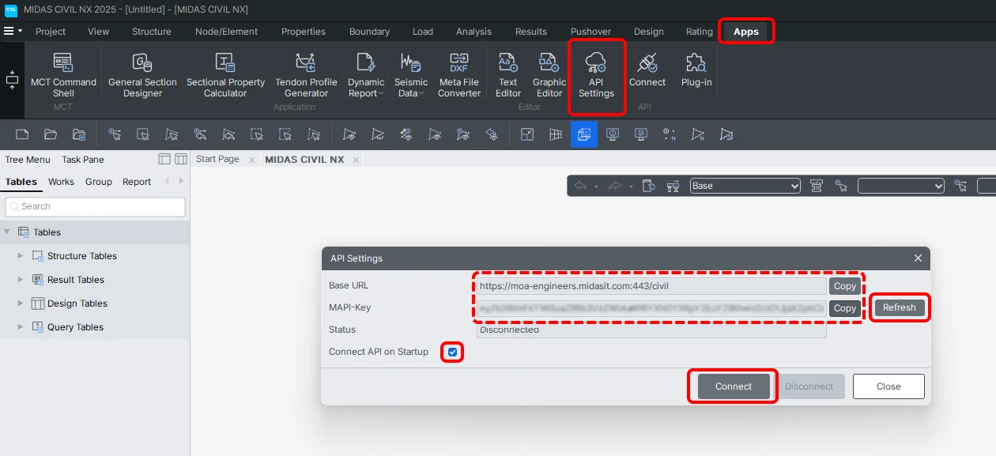Click the MAPI-Key text field
996x456 pixels.
(x=651, y=308)
